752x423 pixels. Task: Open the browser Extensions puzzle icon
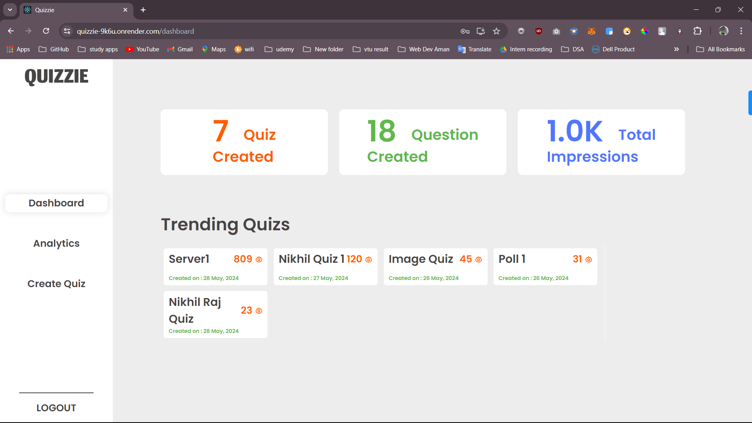(x=698, y=31)
